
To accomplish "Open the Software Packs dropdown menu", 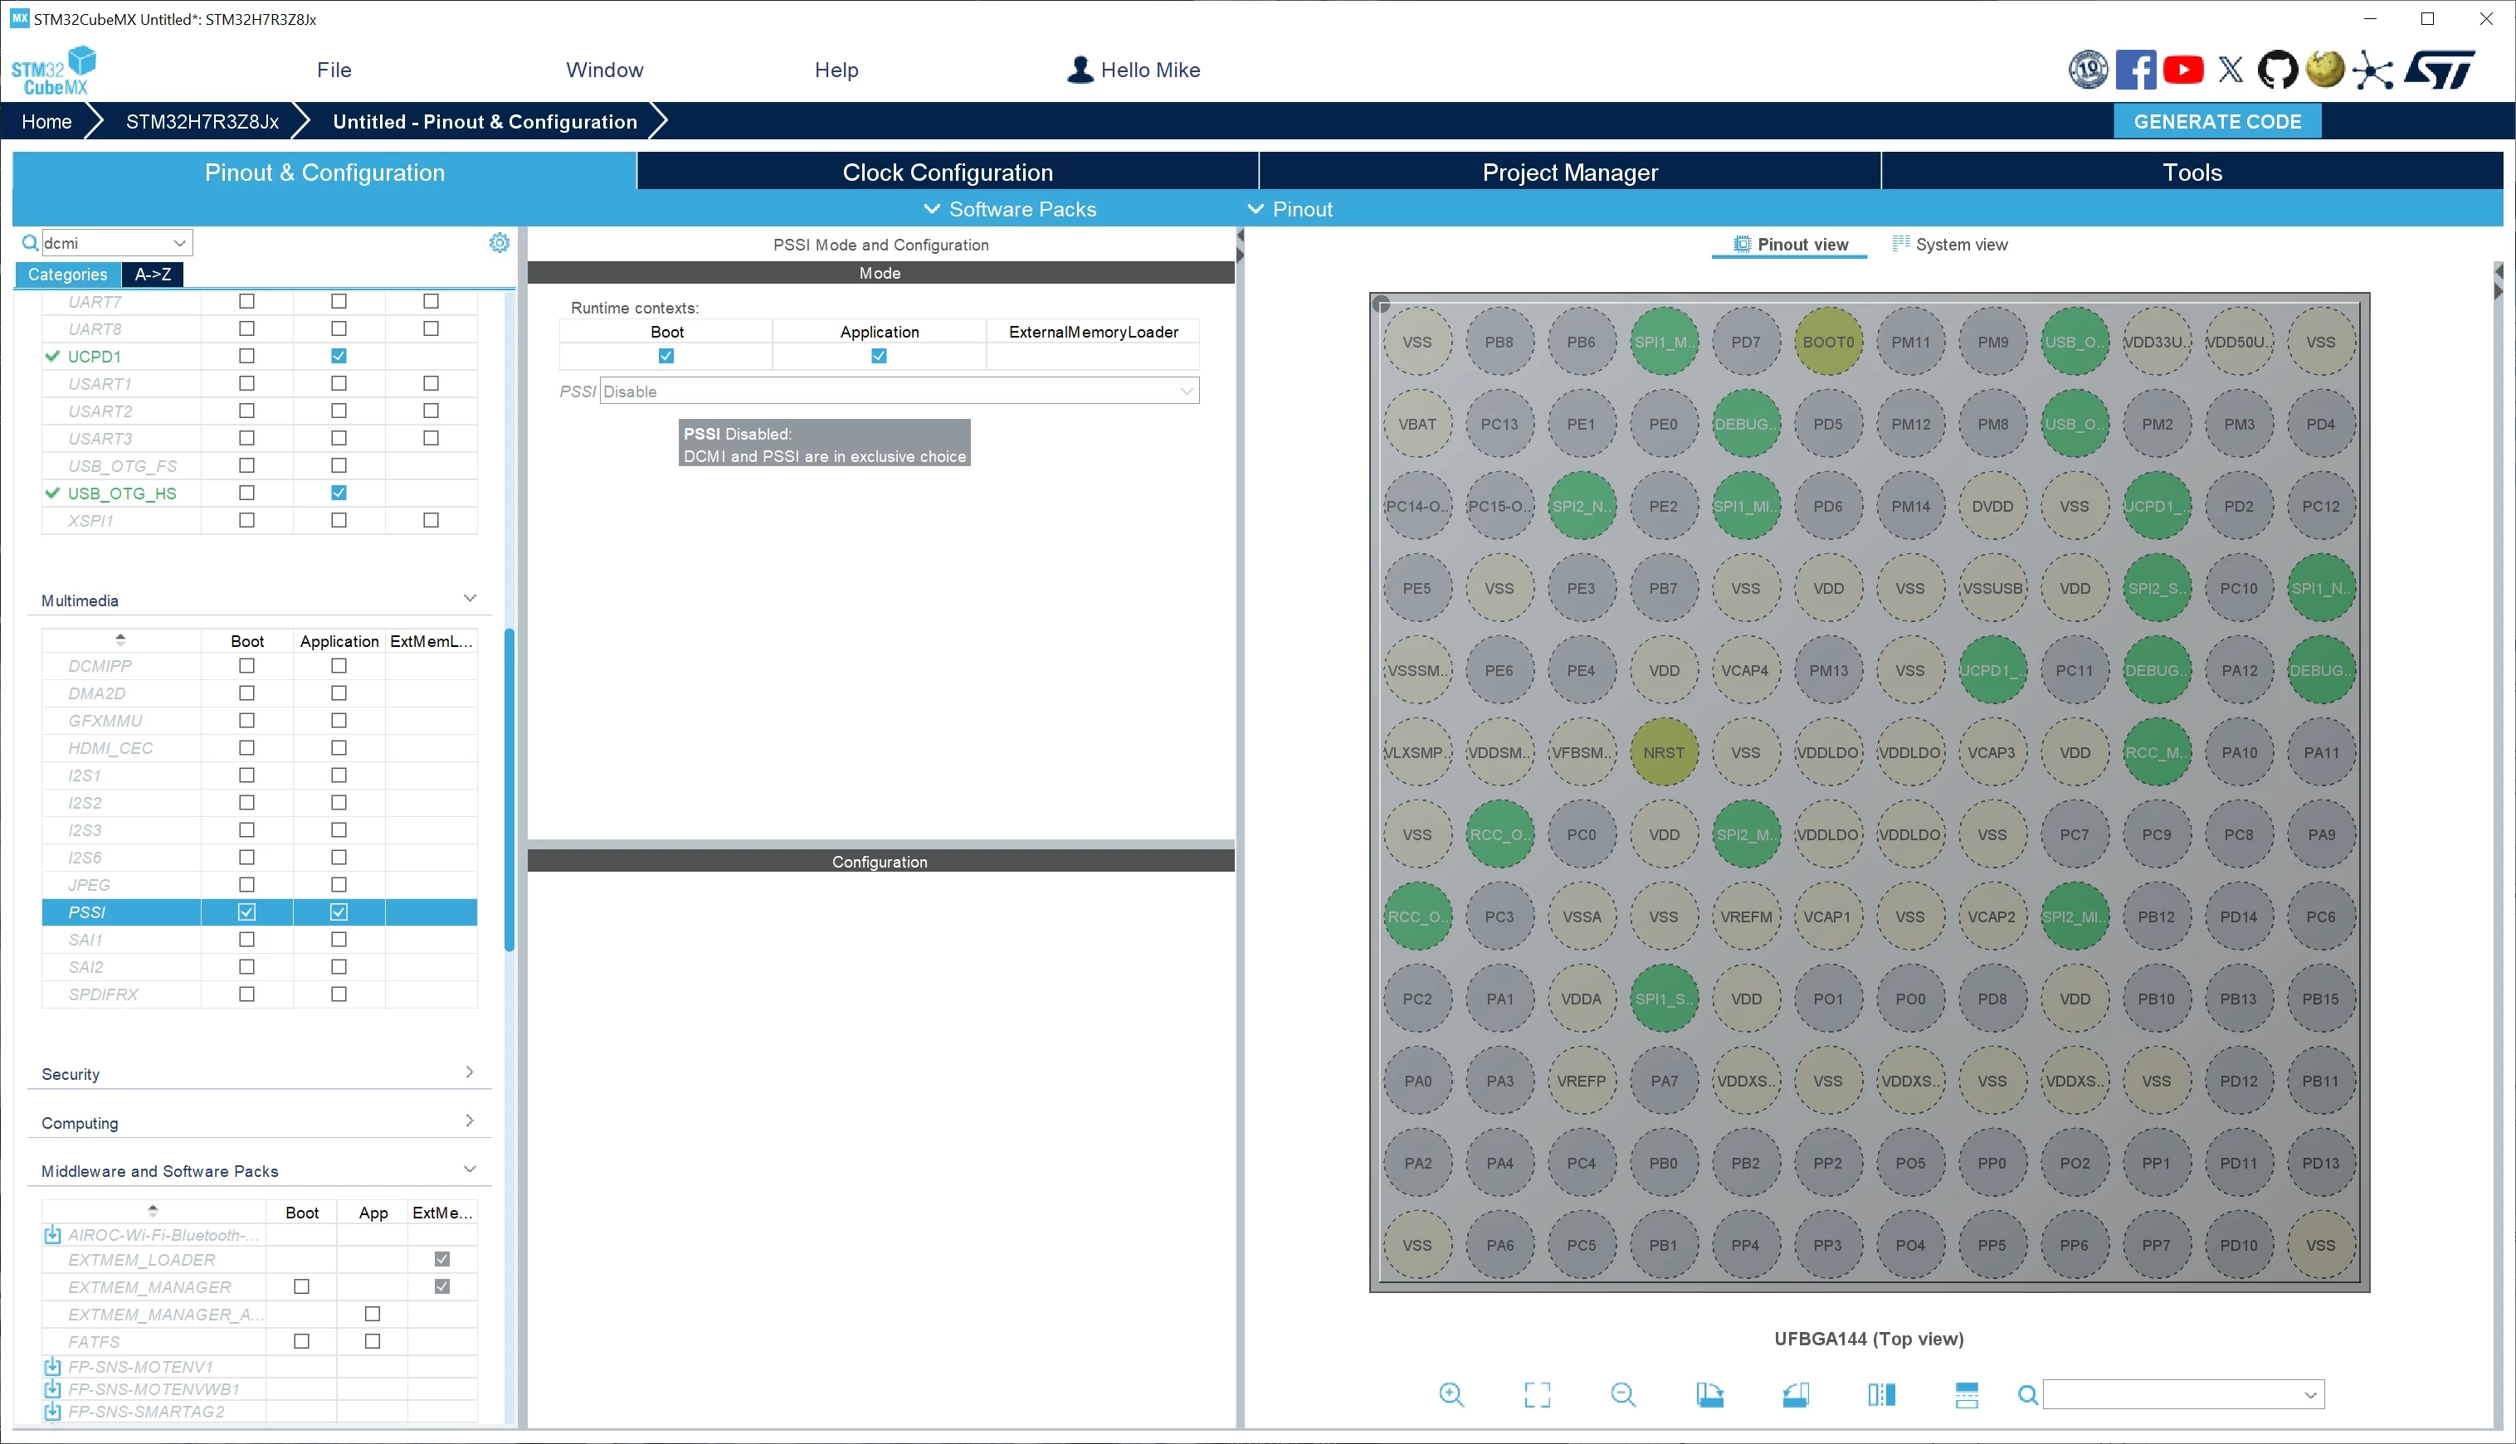I will coord(1010,209).
